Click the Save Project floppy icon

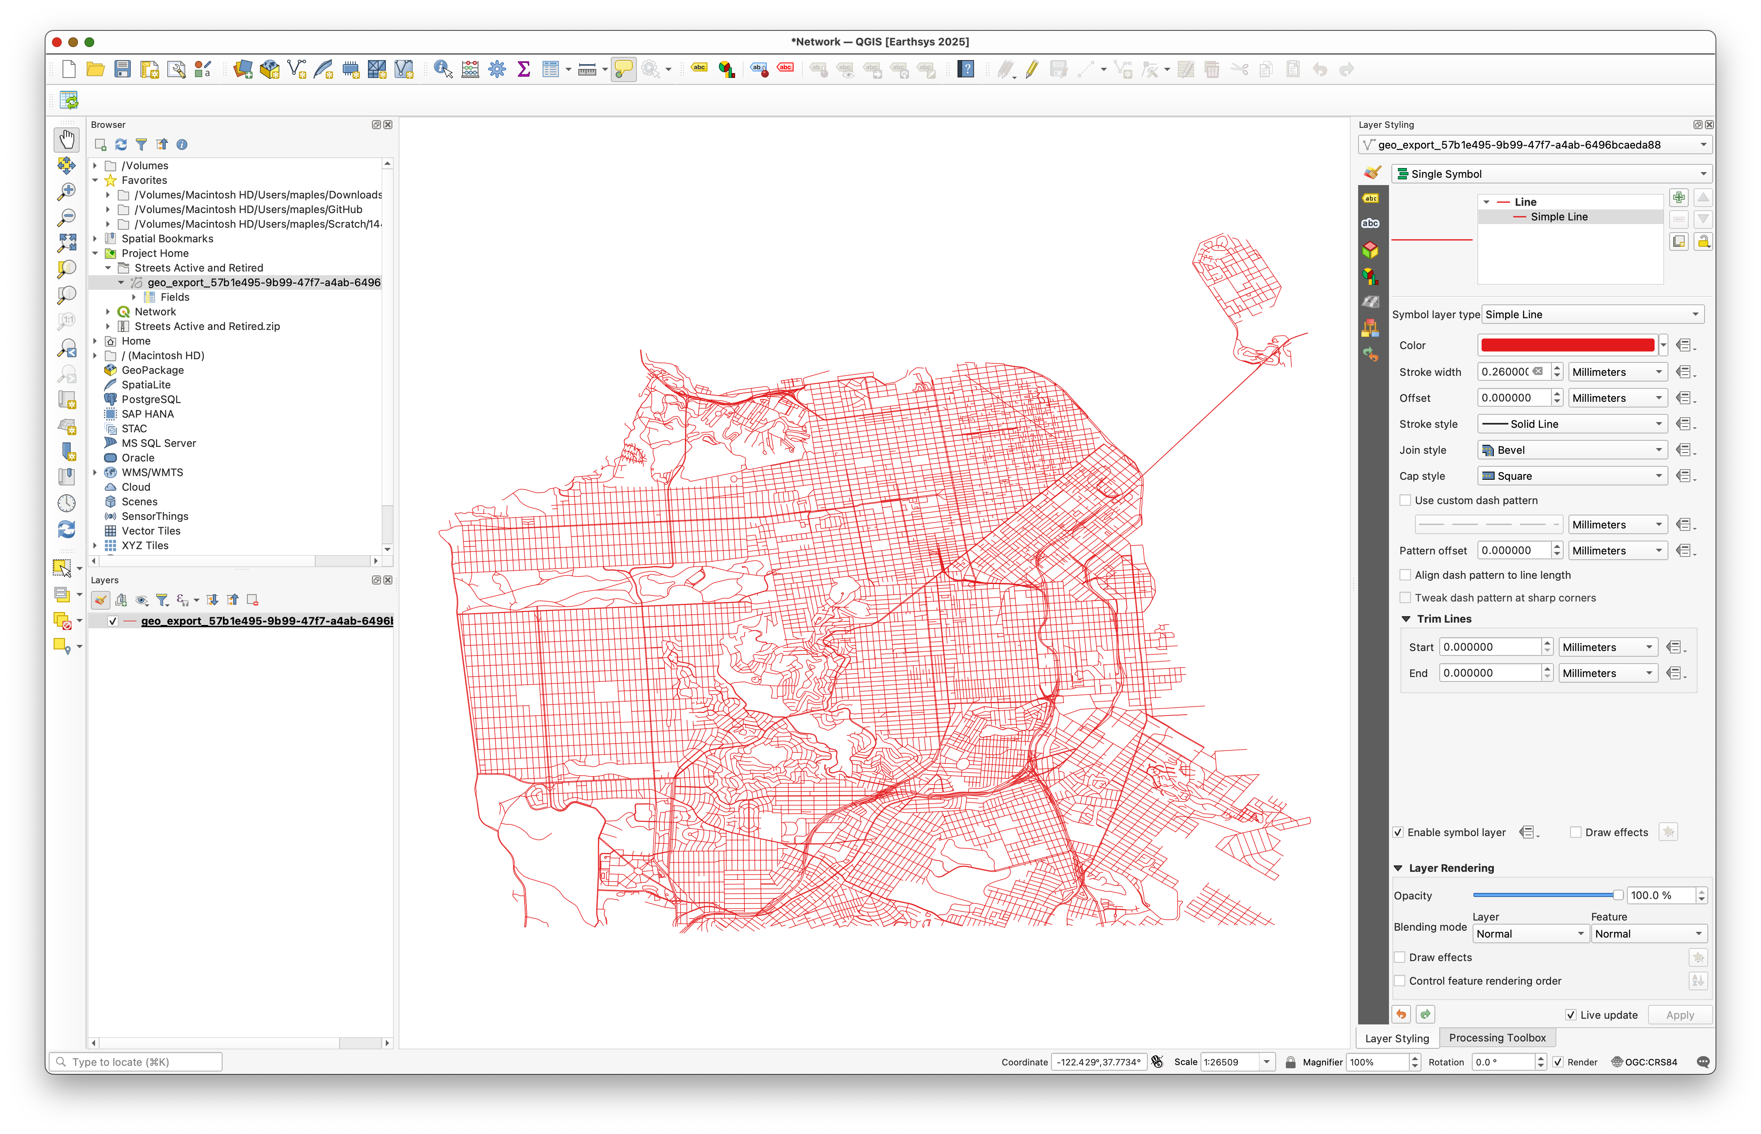(122, 69)
